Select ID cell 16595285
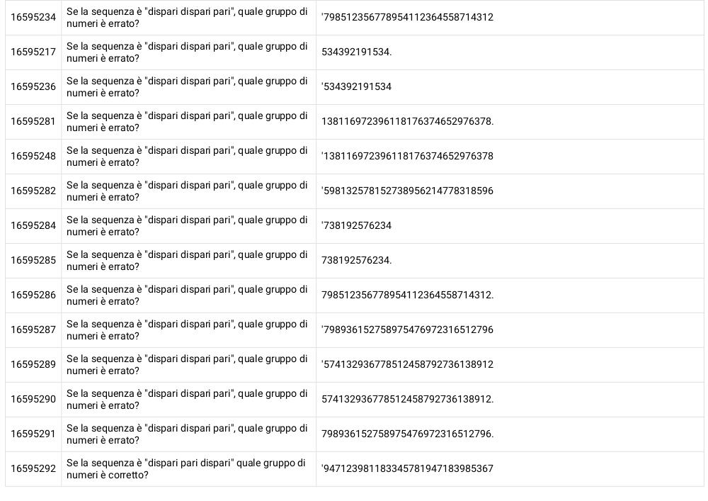This screenshot has height=501, width=708. tap(33, 260)
